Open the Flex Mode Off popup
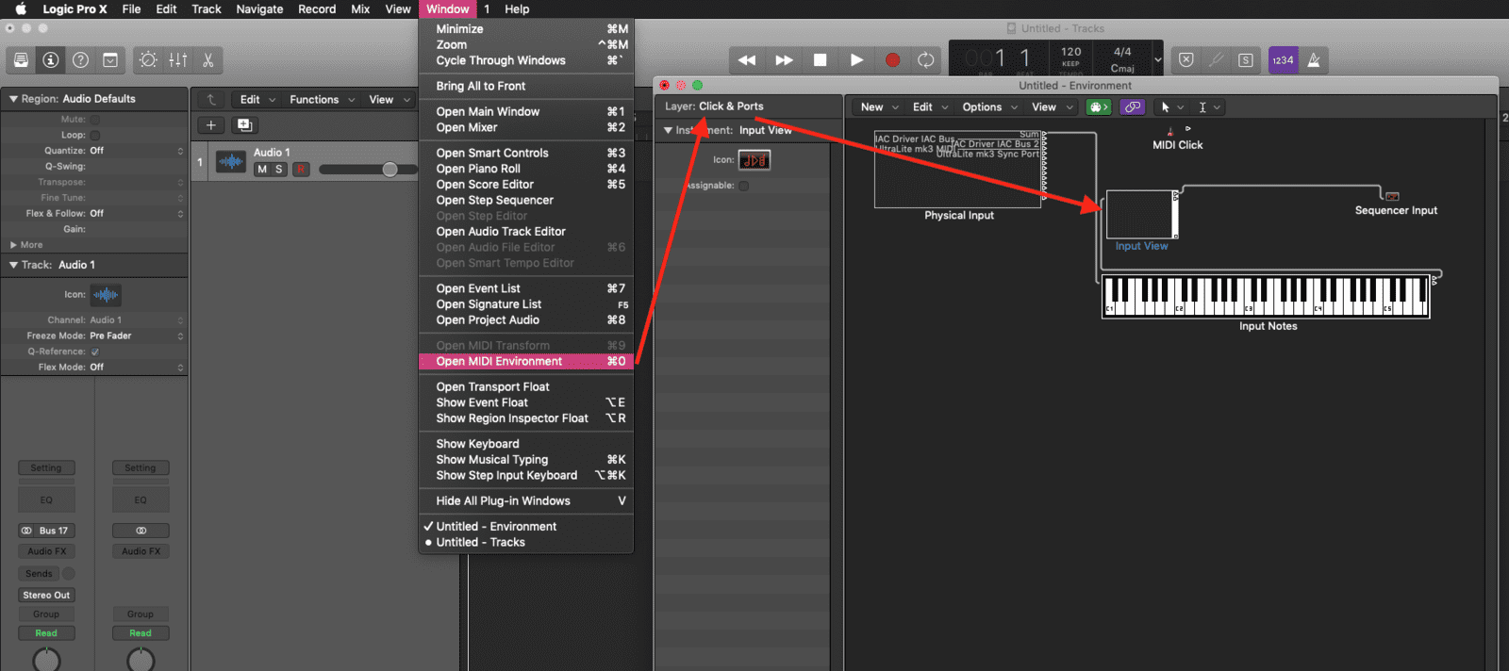Image resolution: width=1509 pixels, height=671 pixels. tap(137, 368)
